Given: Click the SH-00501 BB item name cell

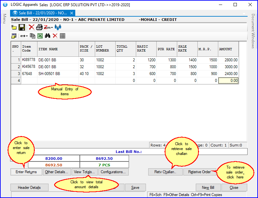Looking at the screenshot, I should [58, 74].
